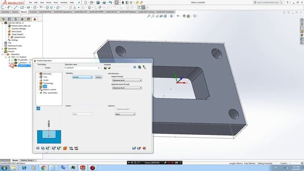Click the Save icon in main toolbar
The image size is (304, 171).
[98, 2]
